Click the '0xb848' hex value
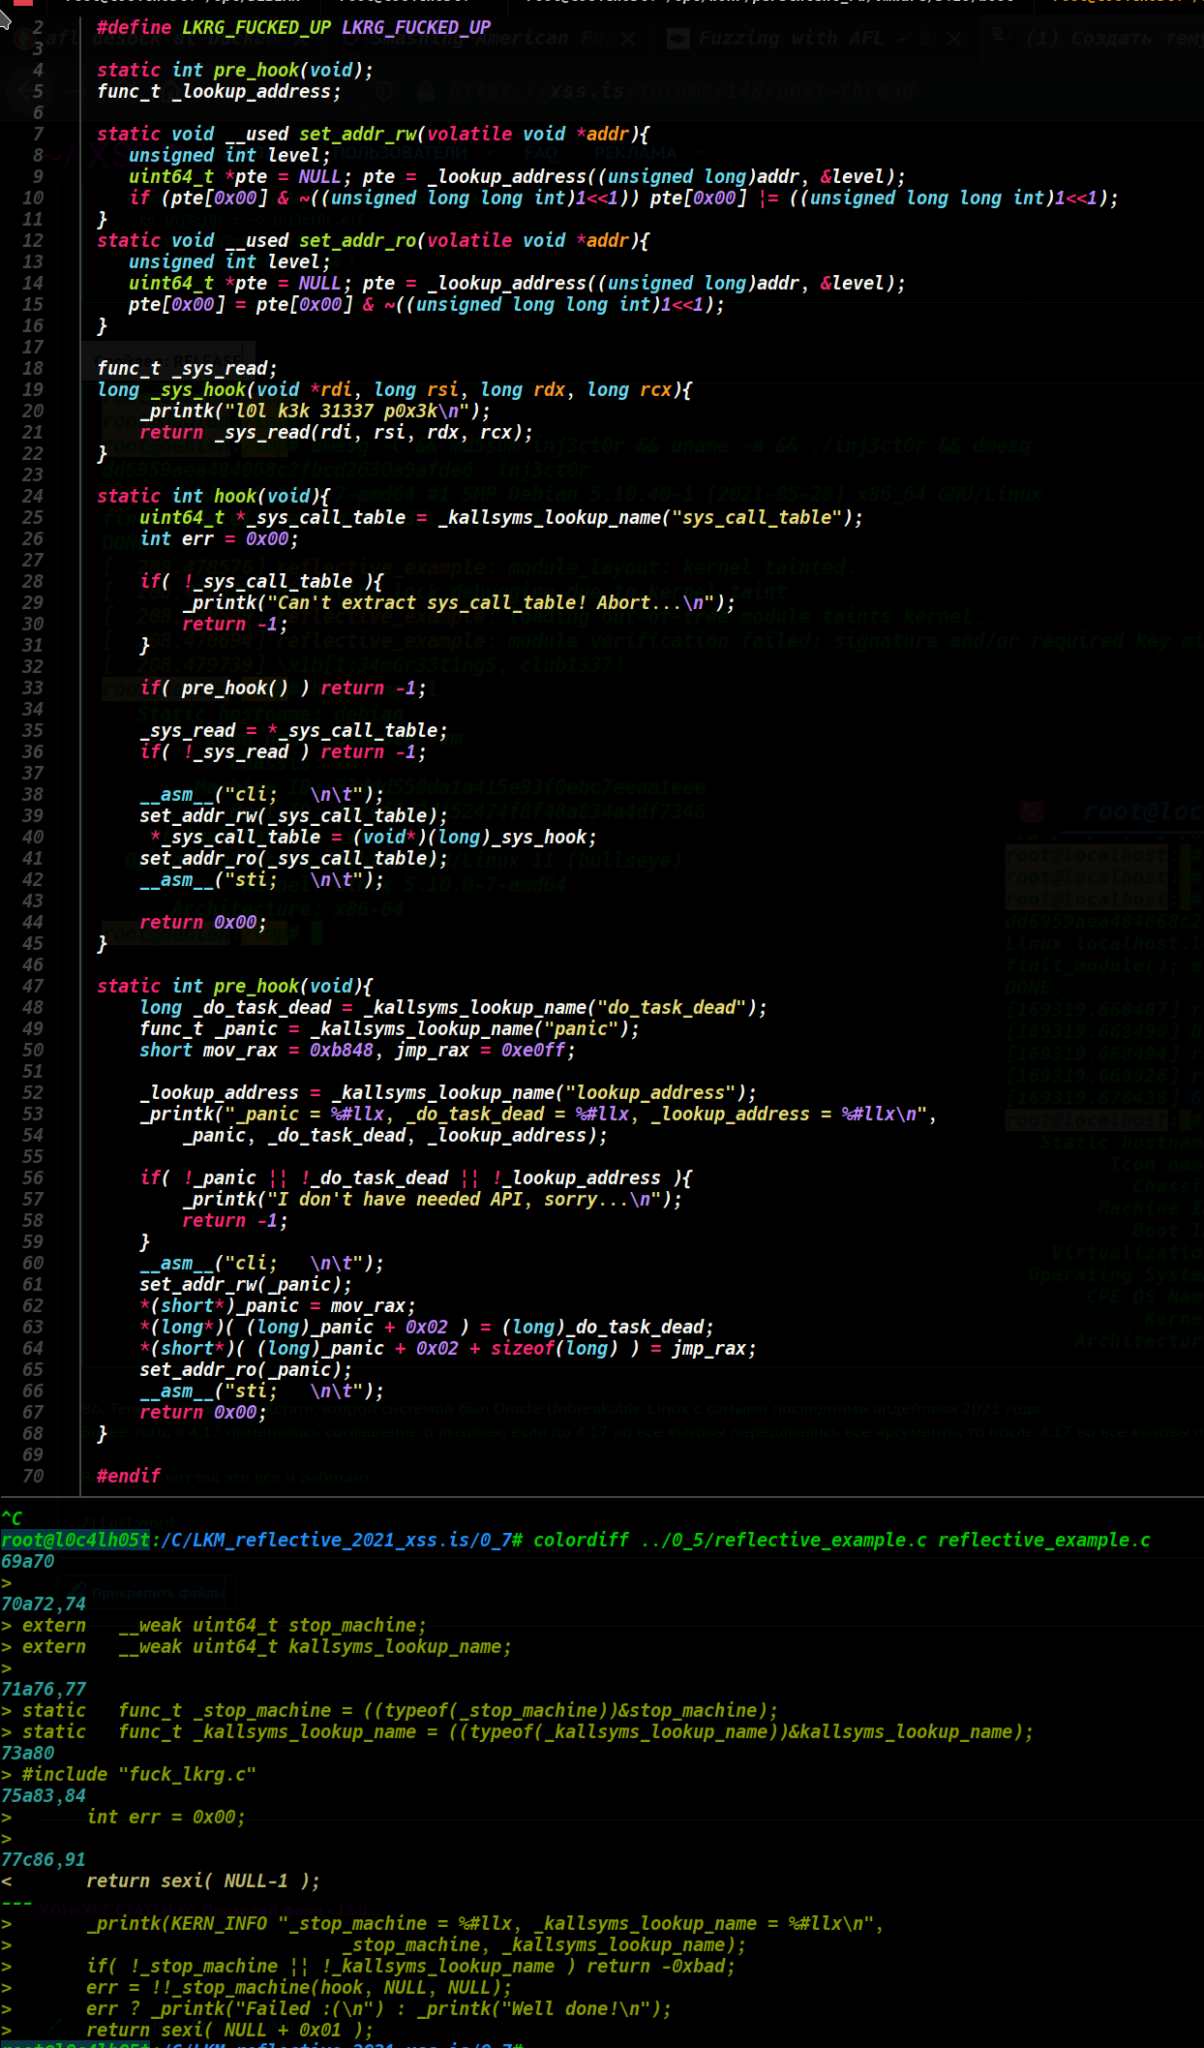1204x2048 pixels. click(342, 1050)
